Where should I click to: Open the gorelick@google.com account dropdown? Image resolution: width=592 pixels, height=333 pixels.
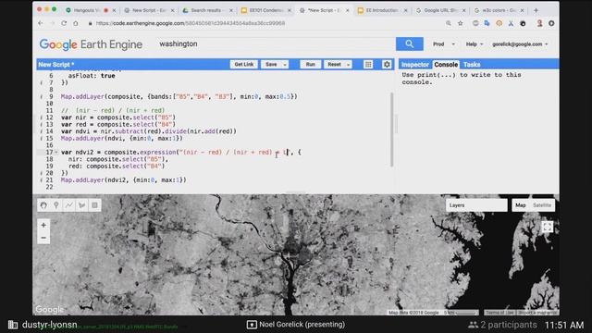[x=520, y=44]
